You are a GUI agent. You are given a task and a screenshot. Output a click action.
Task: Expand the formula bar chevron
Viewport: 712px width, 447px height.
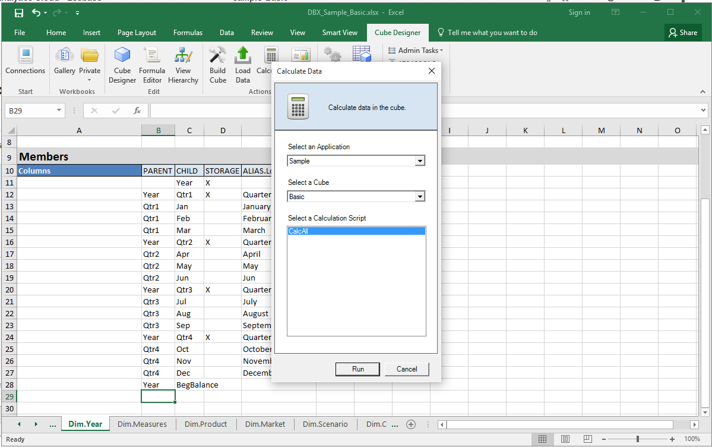point(703,110)
